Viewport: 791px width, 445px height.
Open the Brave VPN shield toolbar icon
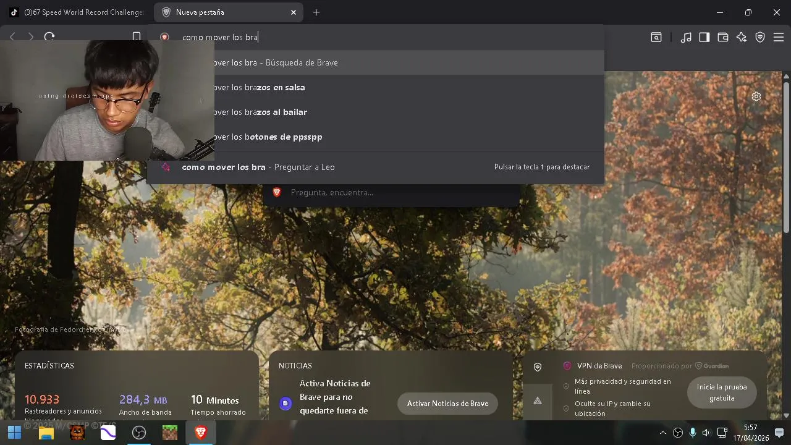click(x=760, y=37)
